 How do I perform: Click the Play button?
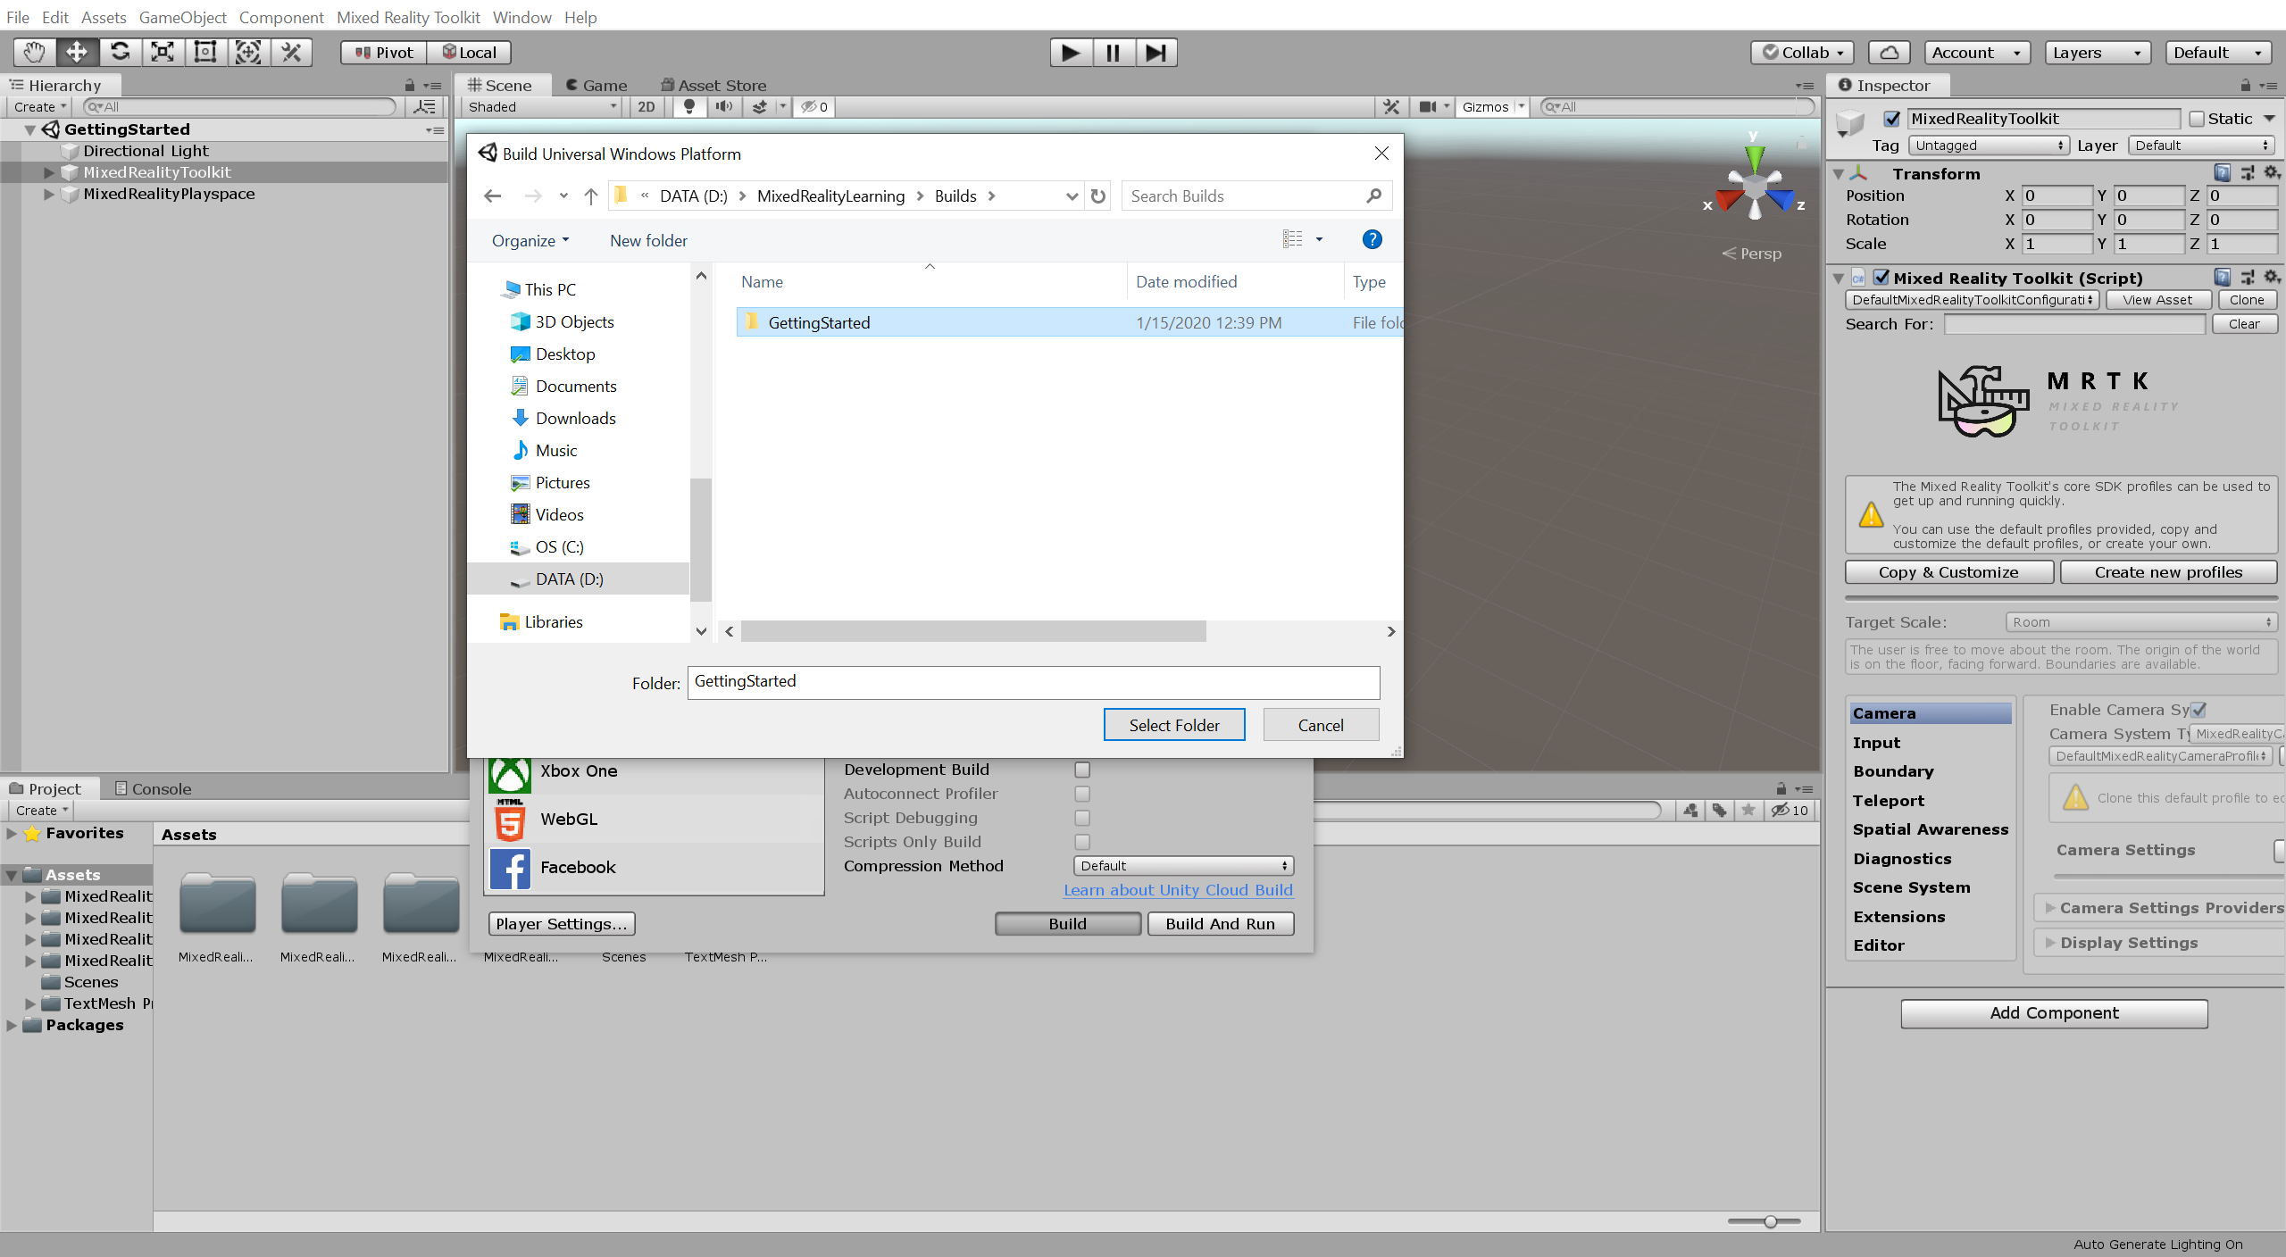pos(1071,53)
